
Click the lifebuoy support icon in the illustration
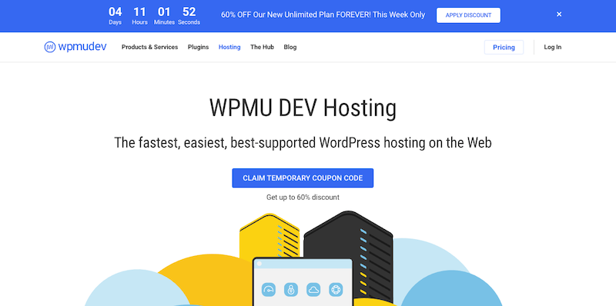click(336, 290)
